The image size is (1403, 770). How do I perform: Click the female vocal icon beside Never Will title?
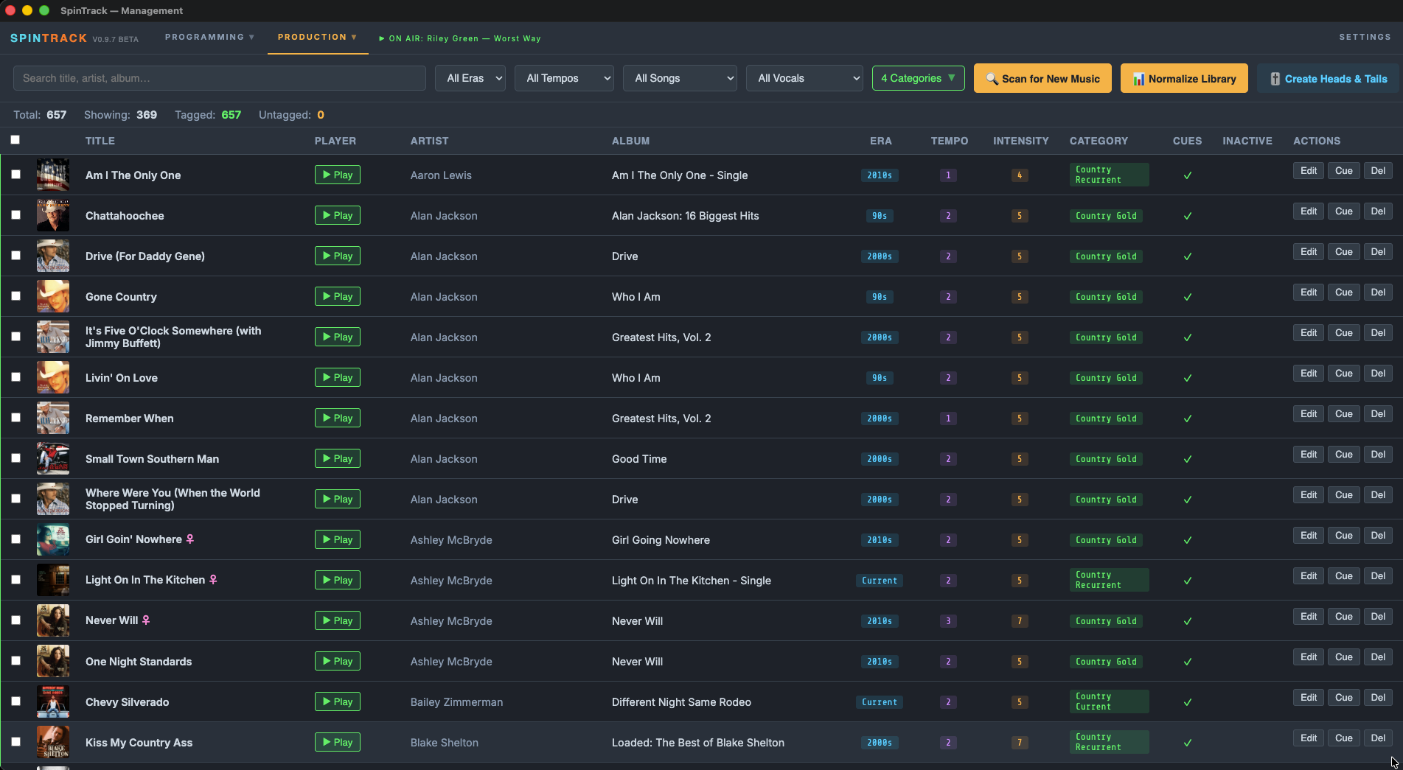click(x=146, y=620)
